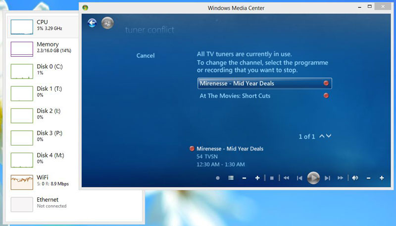Select Disk 2 (I:) in Task Manager

(x=43, y=115)
